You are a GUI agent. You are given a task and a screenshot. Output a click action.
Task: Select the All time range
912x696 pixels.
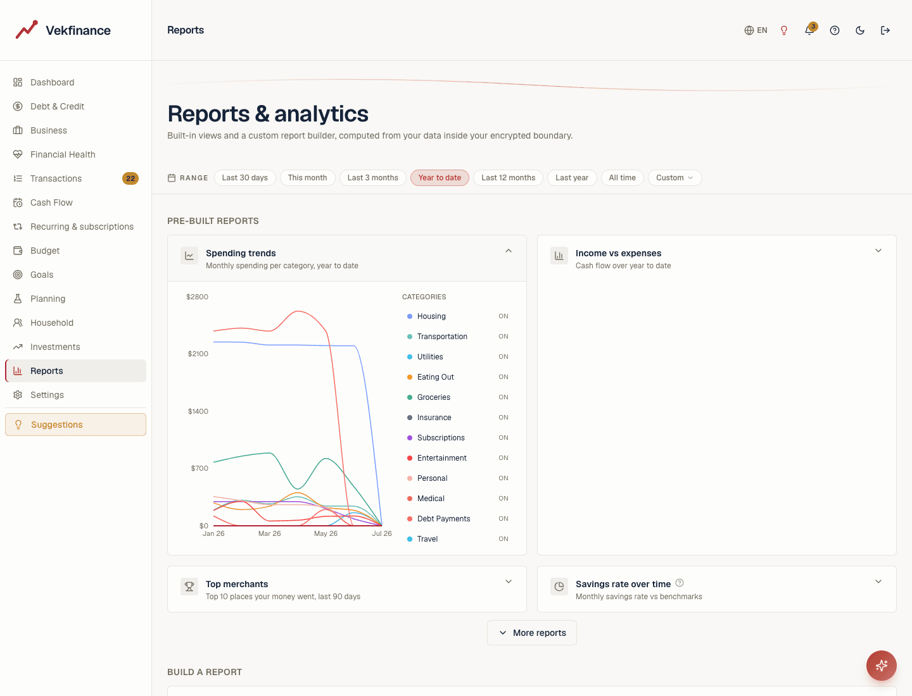[623, 178]
